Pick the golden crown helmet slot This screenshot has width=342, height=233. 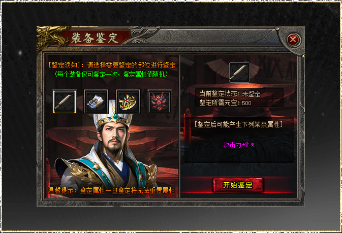(x=128, y=102)
